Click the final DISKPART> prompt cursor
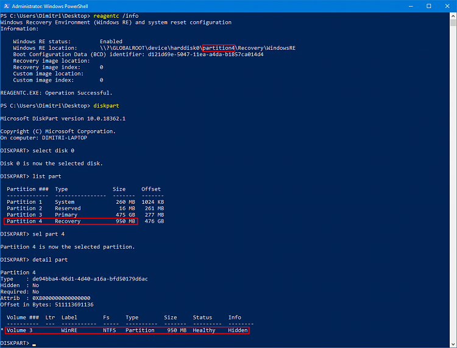 [34, 344]
